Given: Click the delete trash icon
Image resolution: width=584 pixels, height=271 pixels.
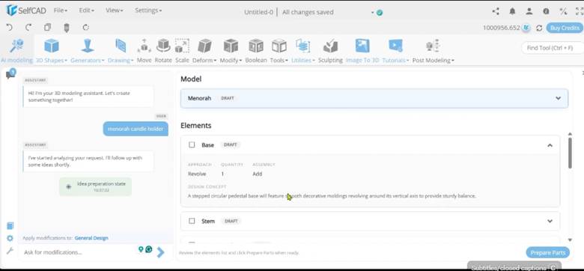Looking at the screenshot, I should 67,28.
